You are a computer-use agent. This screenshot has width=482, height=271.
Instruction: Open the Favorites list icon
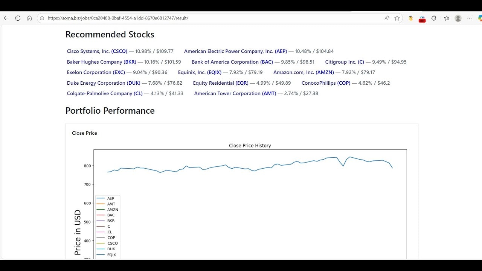447,18
